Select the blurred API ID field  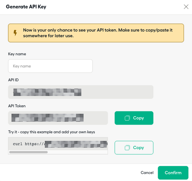click(81, 92)
